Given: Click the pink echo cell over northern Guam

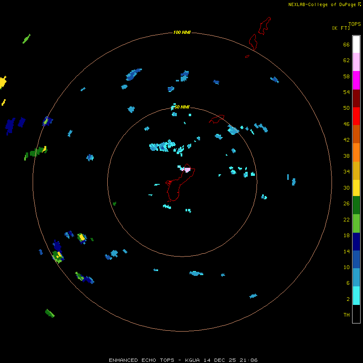Looking at the screenshot, I should click(187, 170).
